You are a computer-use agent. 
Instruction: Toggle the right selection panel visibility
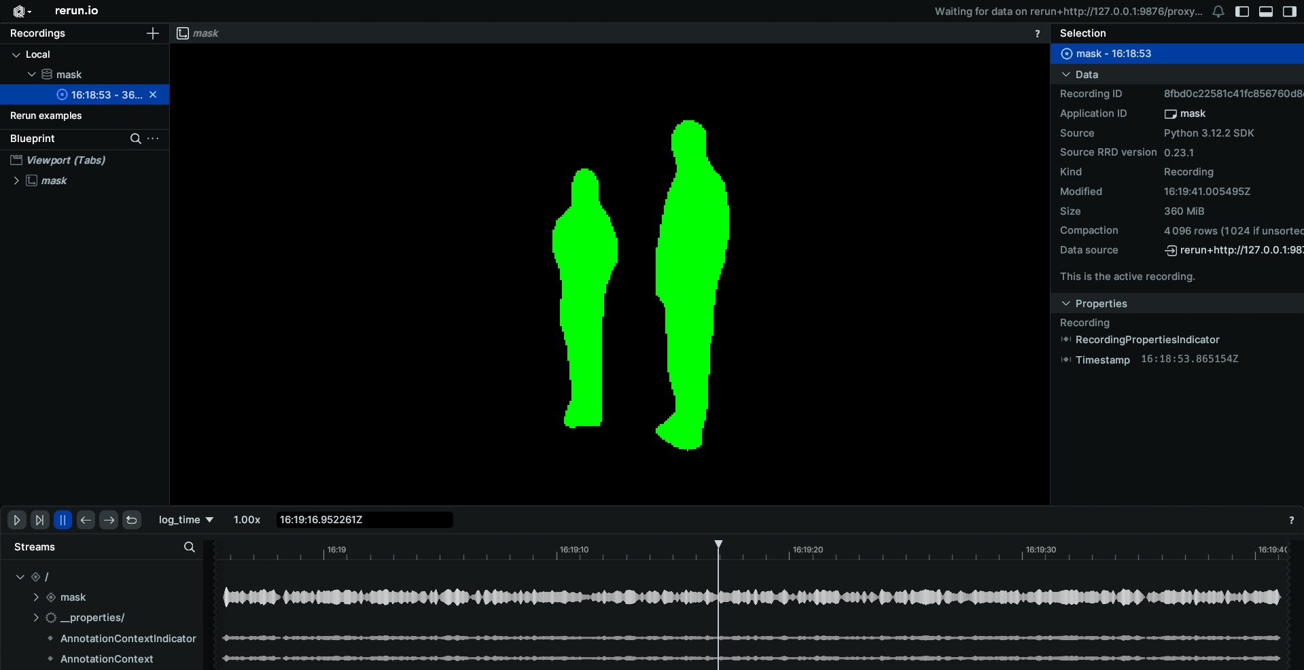tap(1289, 12)
